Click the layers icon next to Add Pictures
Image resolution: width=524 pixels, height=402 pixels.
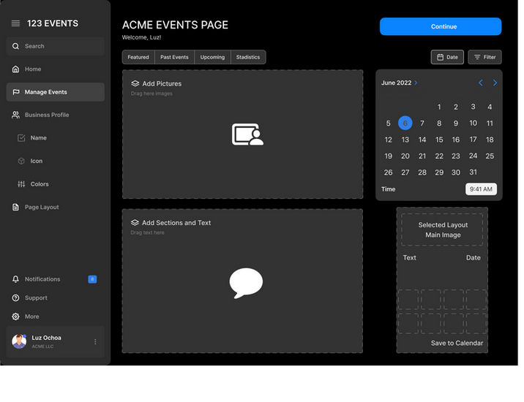135,83
